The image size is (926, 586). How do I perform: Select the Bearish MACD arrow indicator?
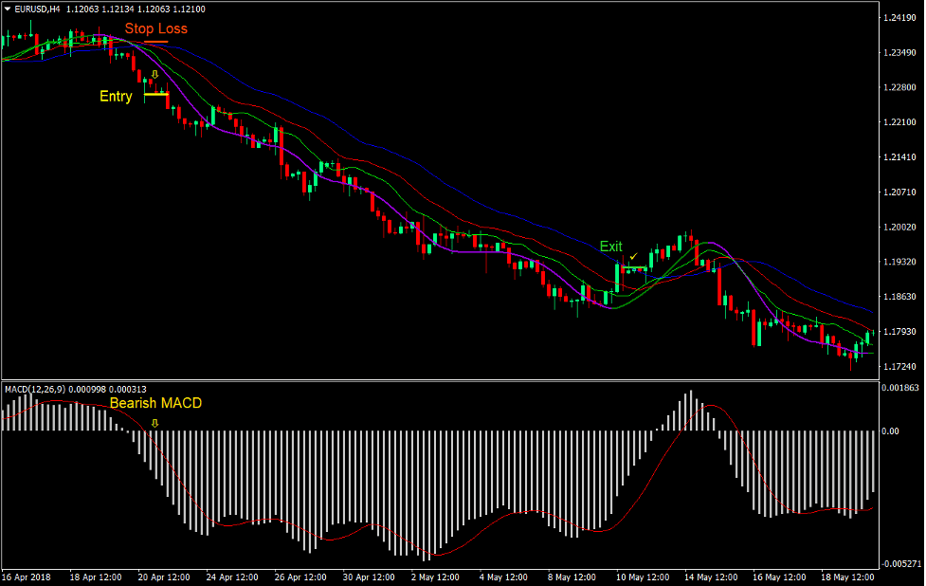(154, 423)
